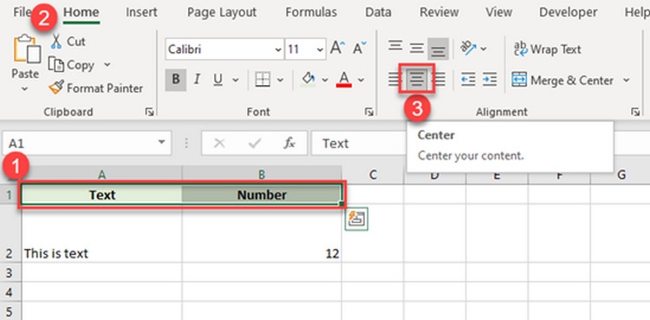Switch to the Data tab
Screen dimensions: 650x320
(x=378, y=12)
